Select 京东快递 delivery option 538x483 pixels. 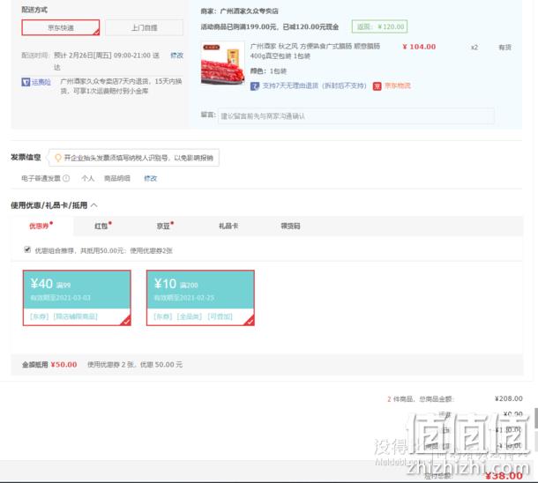60,27
